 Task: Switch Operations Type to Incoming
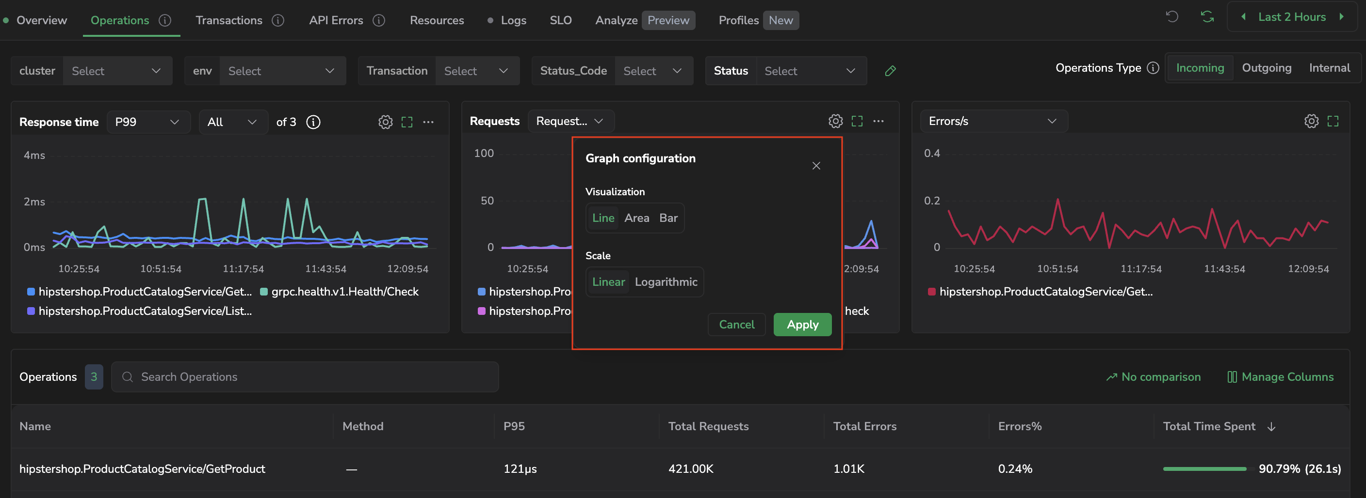point(1200,68)
